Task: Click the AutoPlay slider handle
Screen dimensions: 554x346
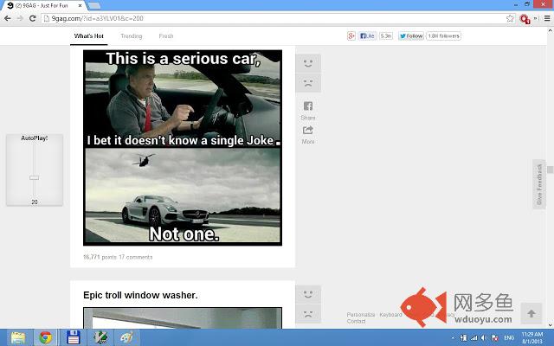Action: 35,177
